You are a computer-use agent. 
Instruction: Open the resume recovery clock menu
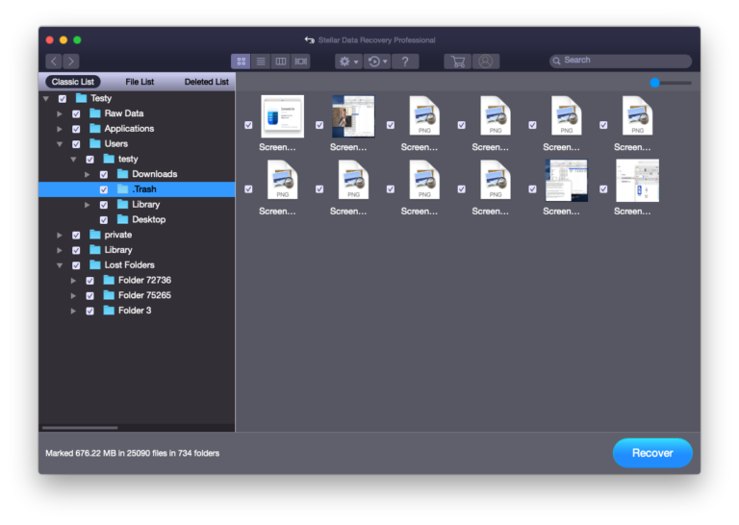point(377,62)
